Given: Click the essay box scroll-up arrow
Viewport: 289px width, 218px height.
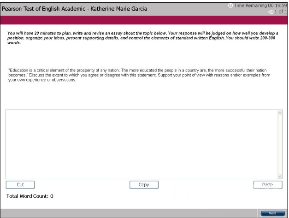Looking at the screenshot, I should click(x=280, y=113).
